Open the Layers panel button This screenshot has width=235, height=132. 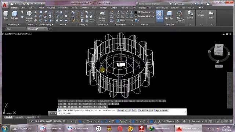[190, 15]
